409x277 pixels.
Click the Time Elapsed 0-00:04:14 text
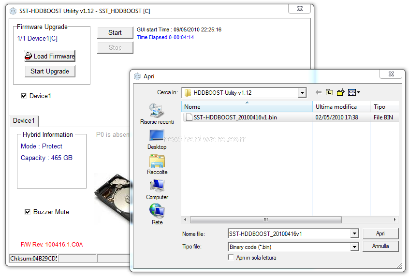(165, 37)
